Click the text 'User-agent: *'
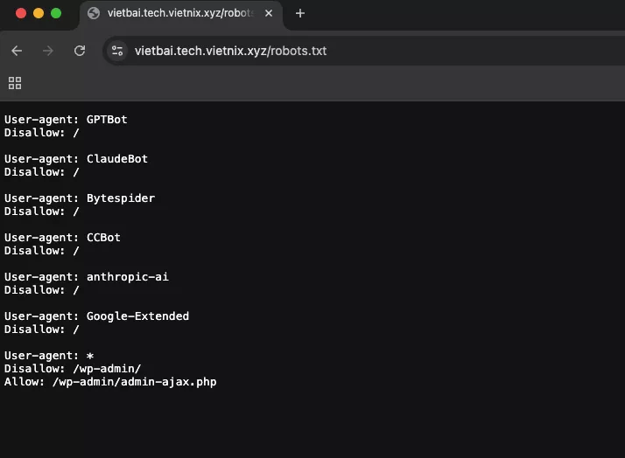625x458 pixels. click(x=49, y=356)
